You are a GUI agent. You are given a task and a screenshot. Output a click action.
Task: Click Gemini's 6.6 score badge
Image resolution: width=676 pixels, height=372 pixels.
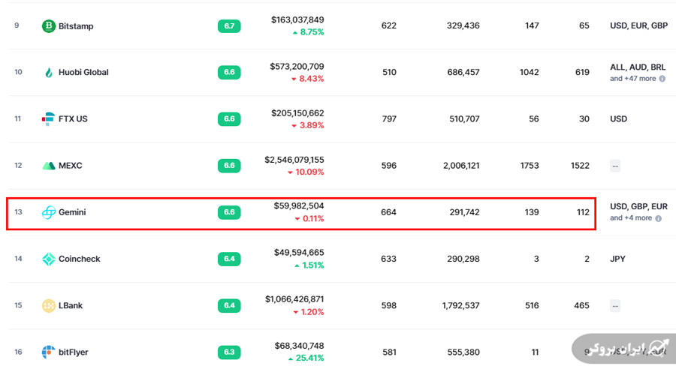pos(229,212)
